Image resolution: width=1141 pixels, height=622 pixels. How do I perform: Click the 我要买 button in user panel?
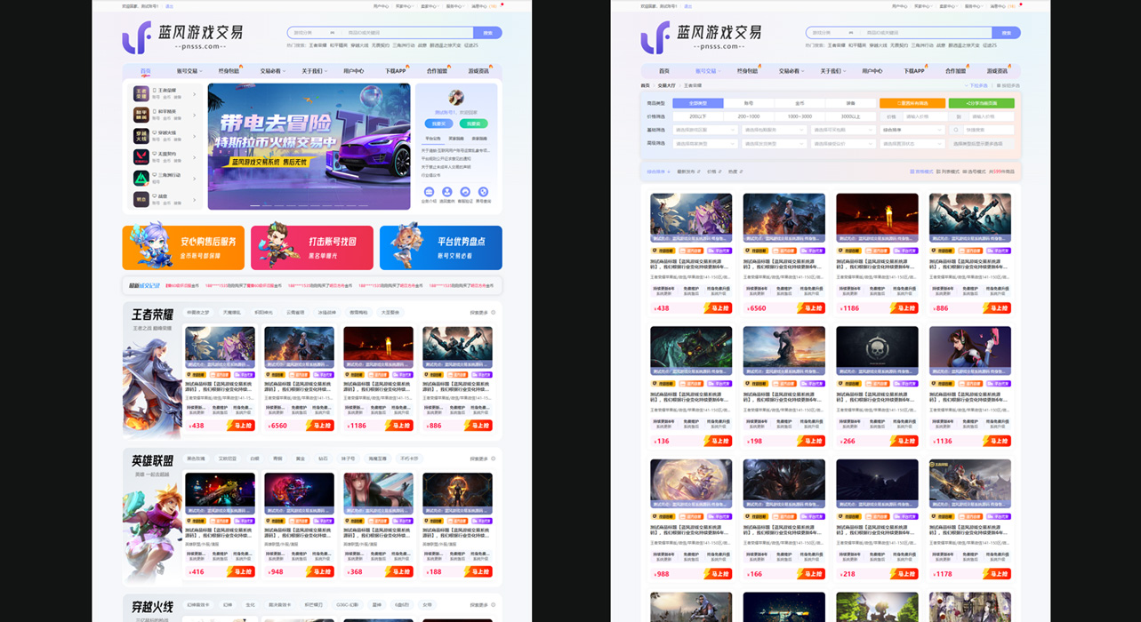[439, 124]
